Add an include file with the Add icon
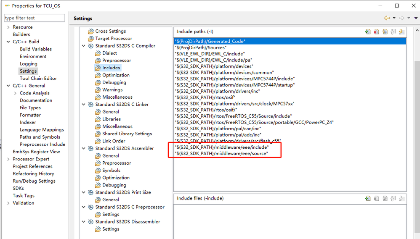The height and width of the screenshot is (239, 420). [368, 198]
